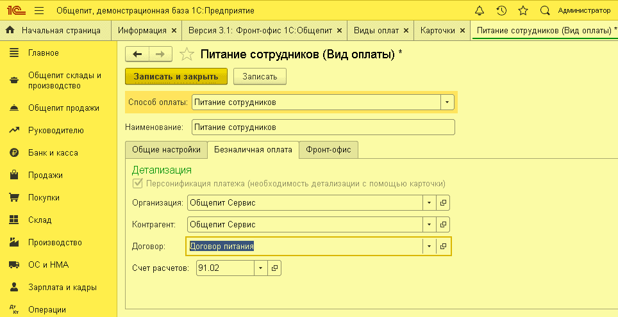Click the Банк и касса ruble icon
This screenshot has height=317, width=618.
tap(14, 153)
